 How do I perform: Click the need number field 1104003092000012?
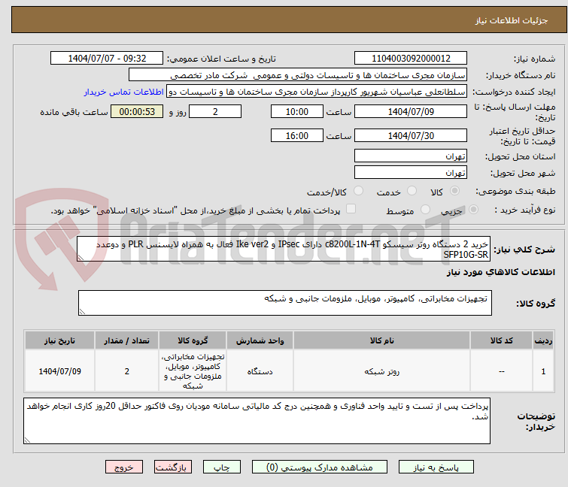click(x=411, y=59)
